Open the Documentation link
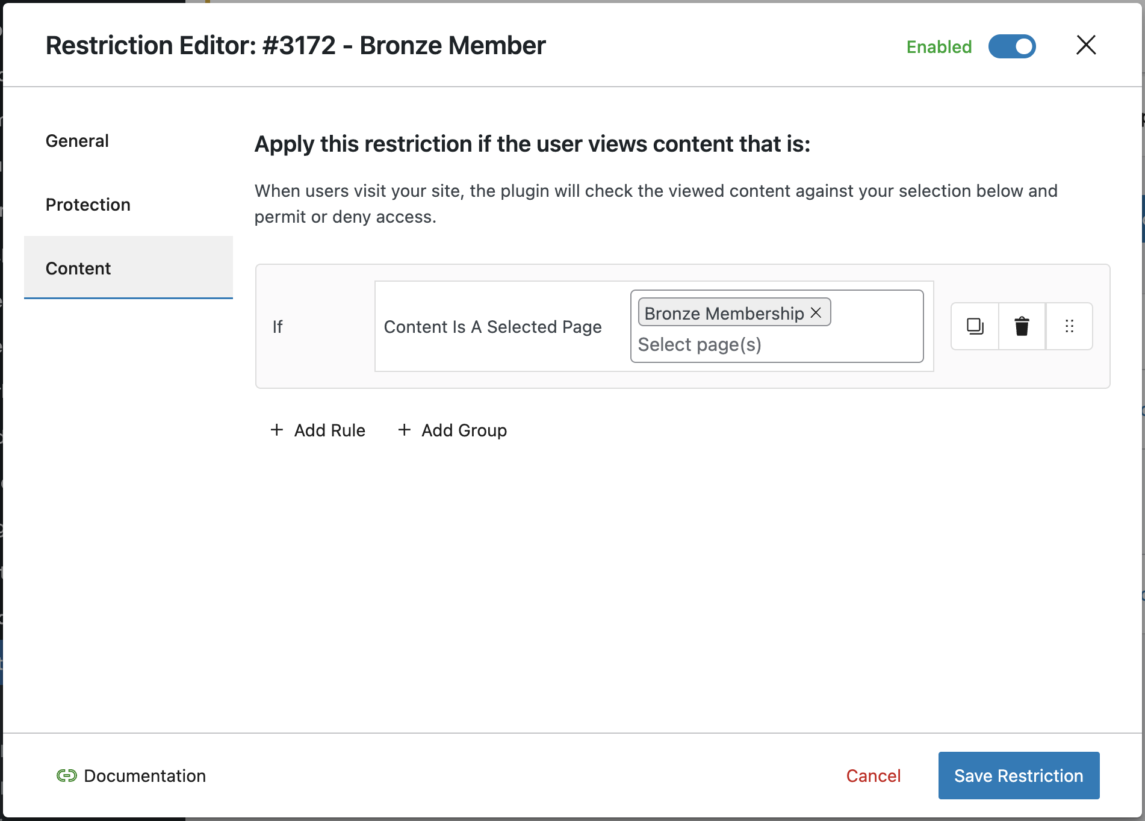Screen dimensions: 1145x821 144,776
